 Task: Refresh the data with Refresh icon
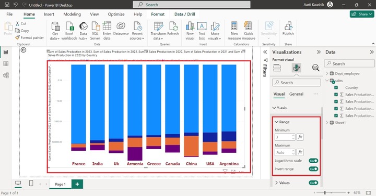[173, 26]
